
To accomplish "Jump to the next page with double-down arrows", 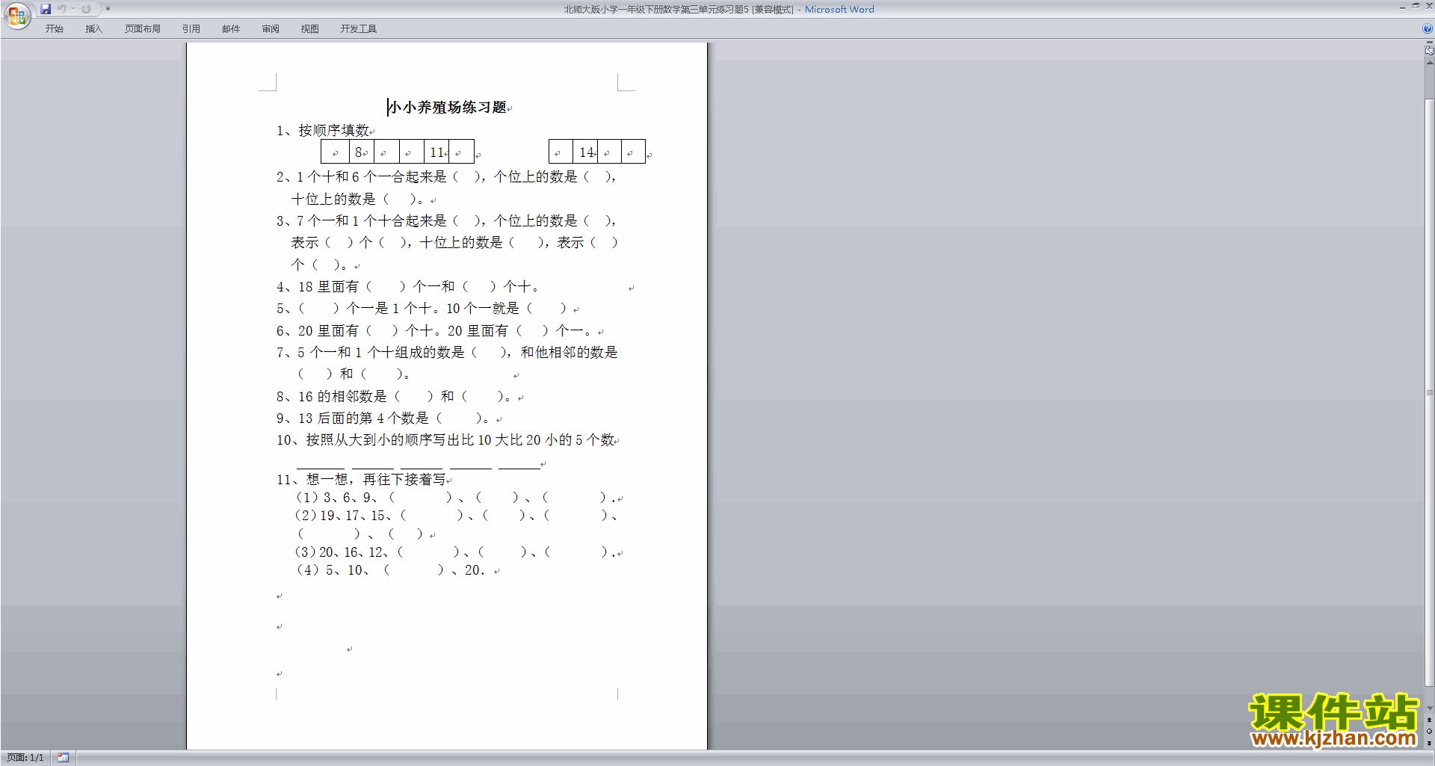I will pos(1430,744).
